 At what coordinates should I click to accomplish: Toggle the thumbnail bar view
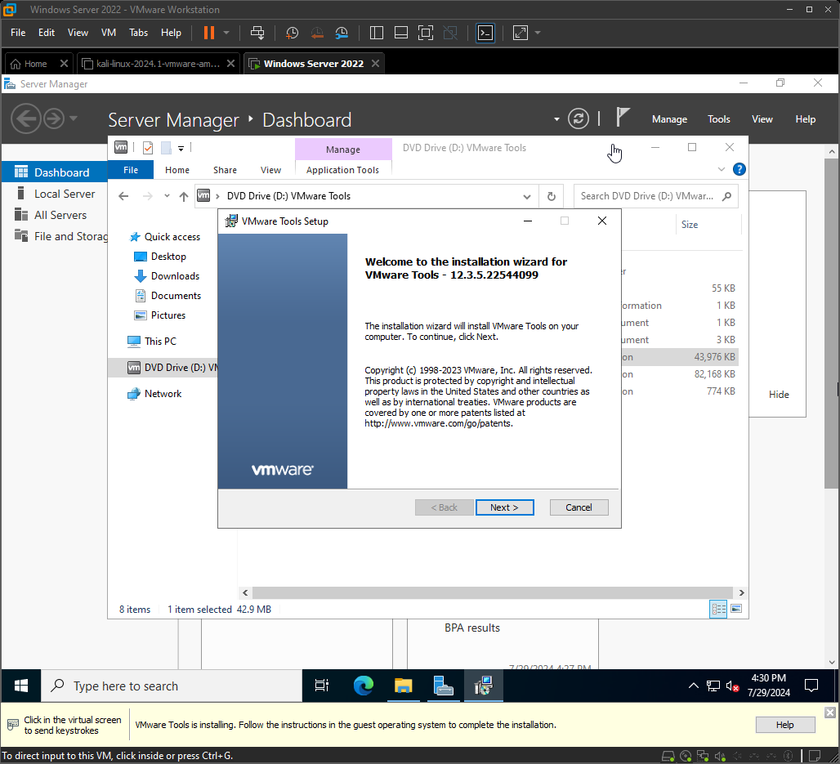pyautogui.click(x=400, y=33)
